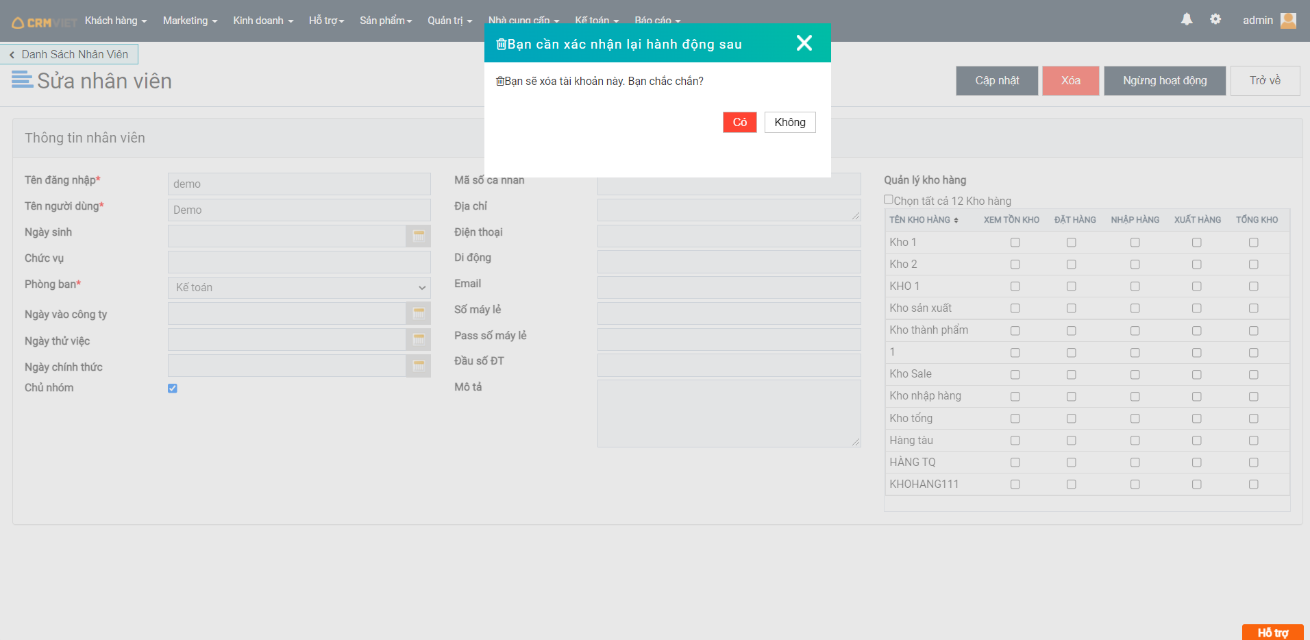Open the Ngày vào công ty calendar picker

[x=418, y=313]
